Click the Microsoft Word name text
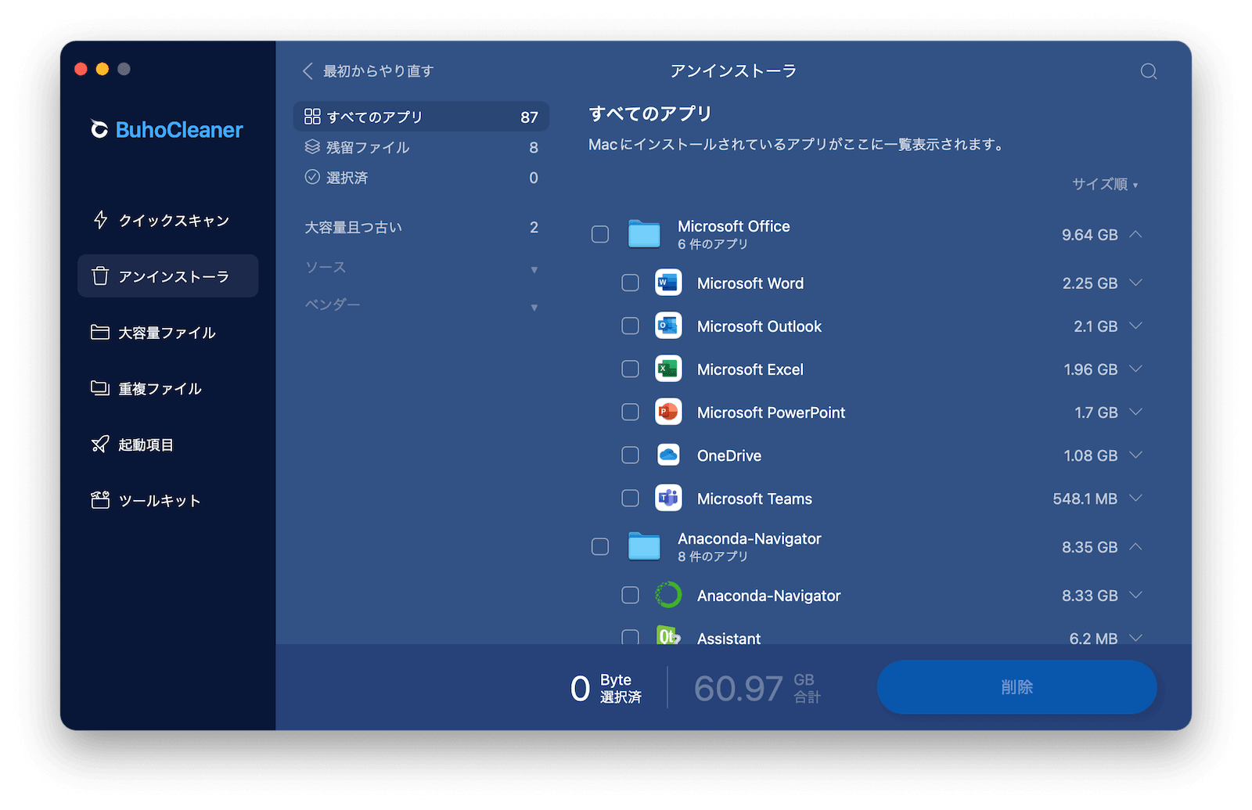1252x810 pixels. tap(750, 283)
